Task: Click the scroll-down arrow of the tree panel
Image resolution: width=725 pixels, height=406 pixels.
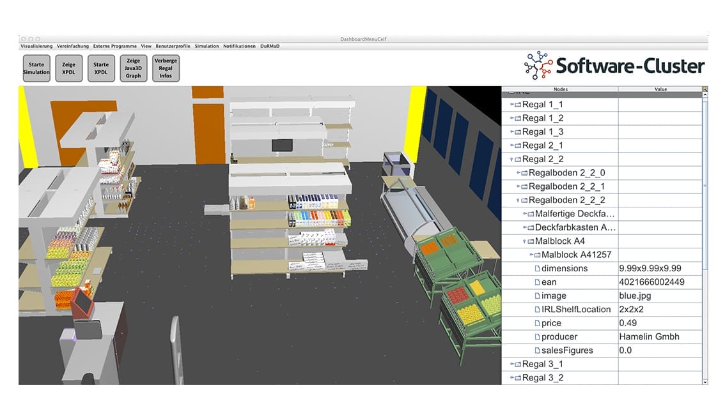Action: 705,382
